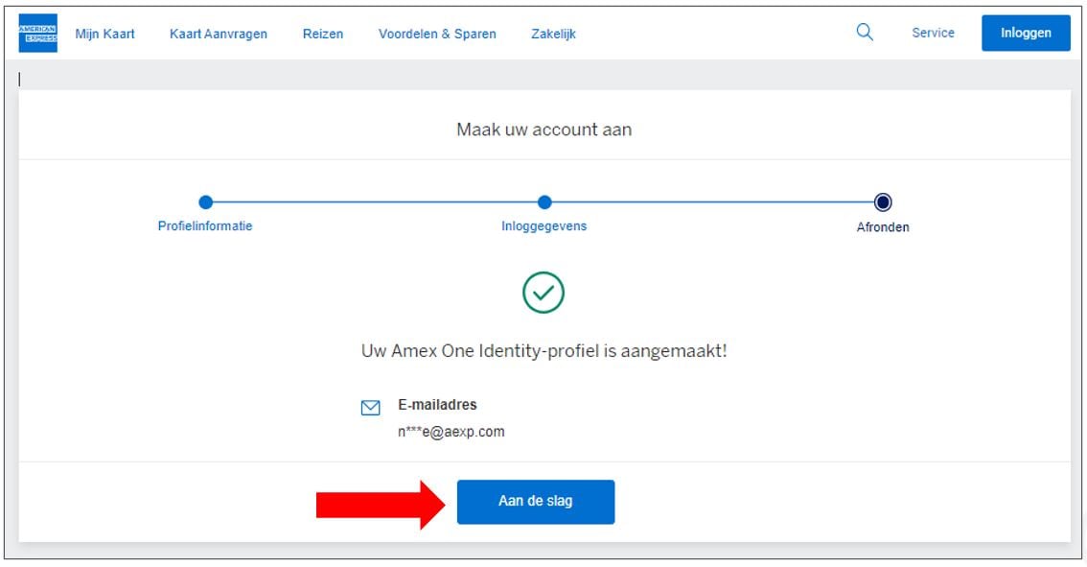
Task: Open the Service link
Action: coord(933,33)
